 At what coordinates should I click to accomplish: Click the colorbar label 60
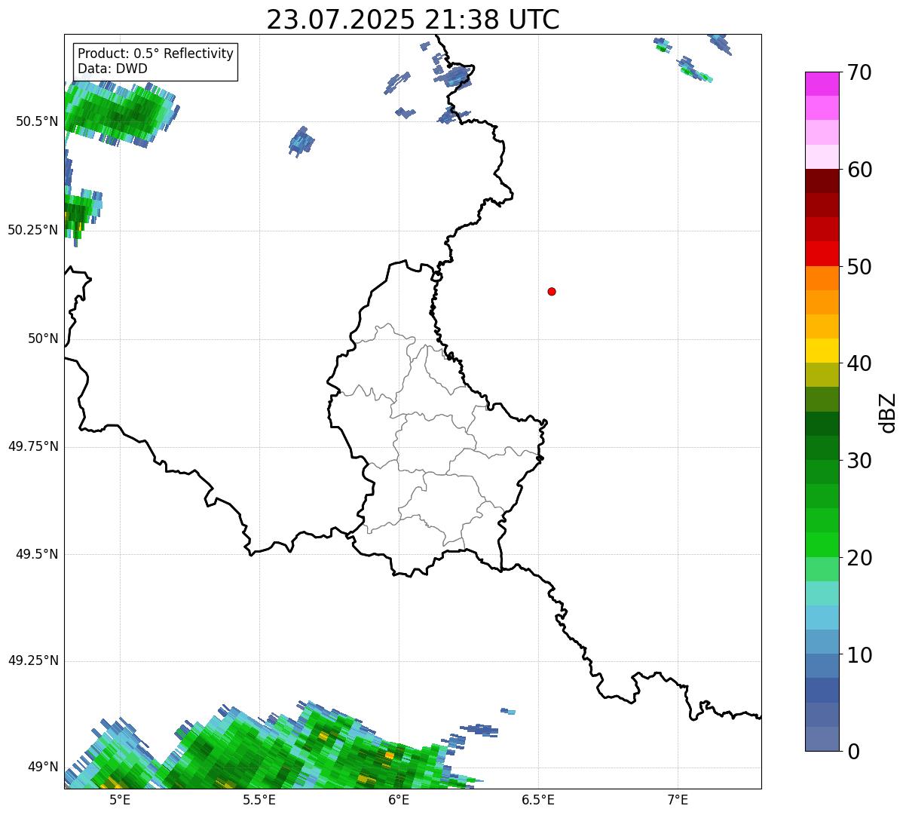(860, 170)
